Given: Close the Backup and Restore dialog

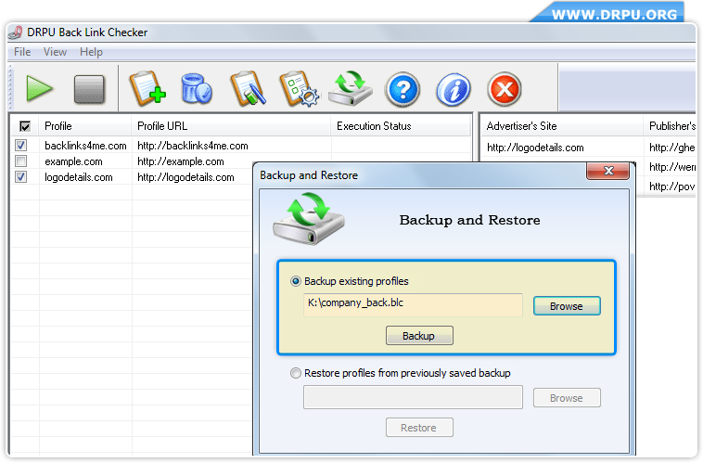Looking at the screenshot, I should [x=608, y=171].
